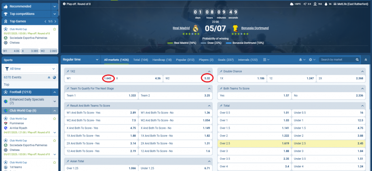Pin Team To Qualify For The Next Stage
This screenshot has width=372, height=171.
[x=68, y=89]
